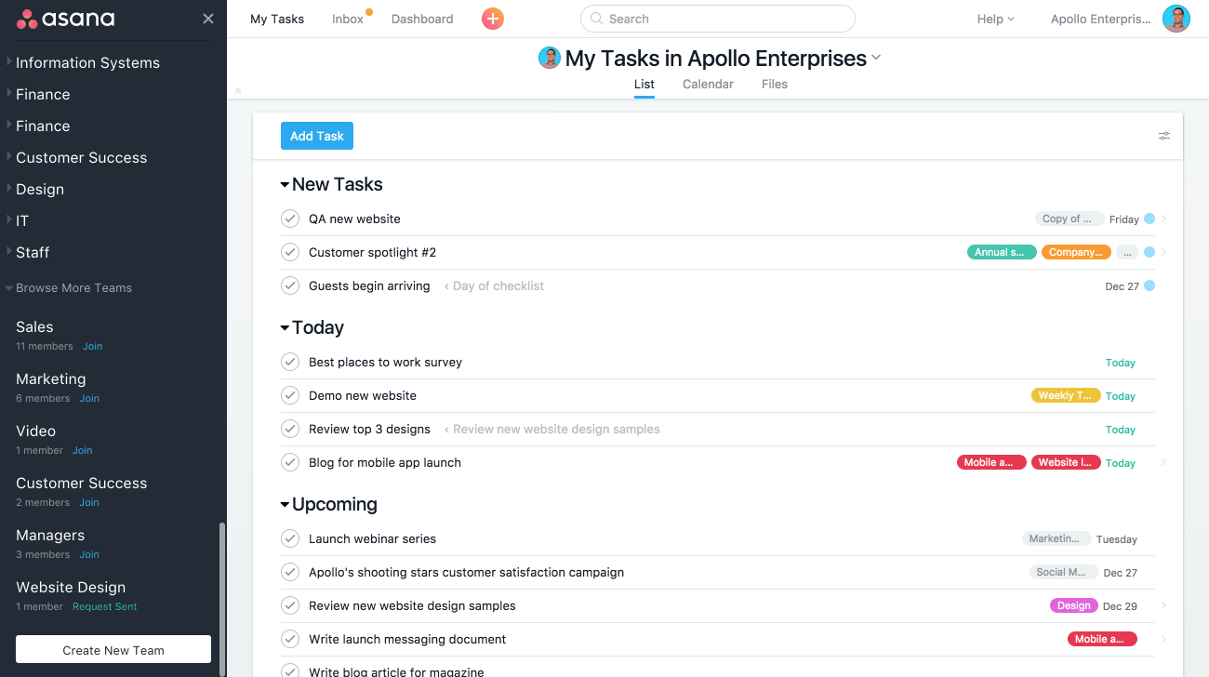Screen dimensions: 1209x677
Task: Open the Staff team in sidebar
Action: tap(33, 252)
